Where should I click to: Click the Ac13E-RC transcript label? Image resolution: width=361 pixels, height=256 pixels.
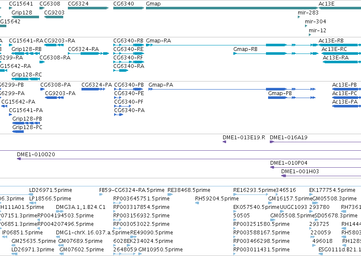334,49
